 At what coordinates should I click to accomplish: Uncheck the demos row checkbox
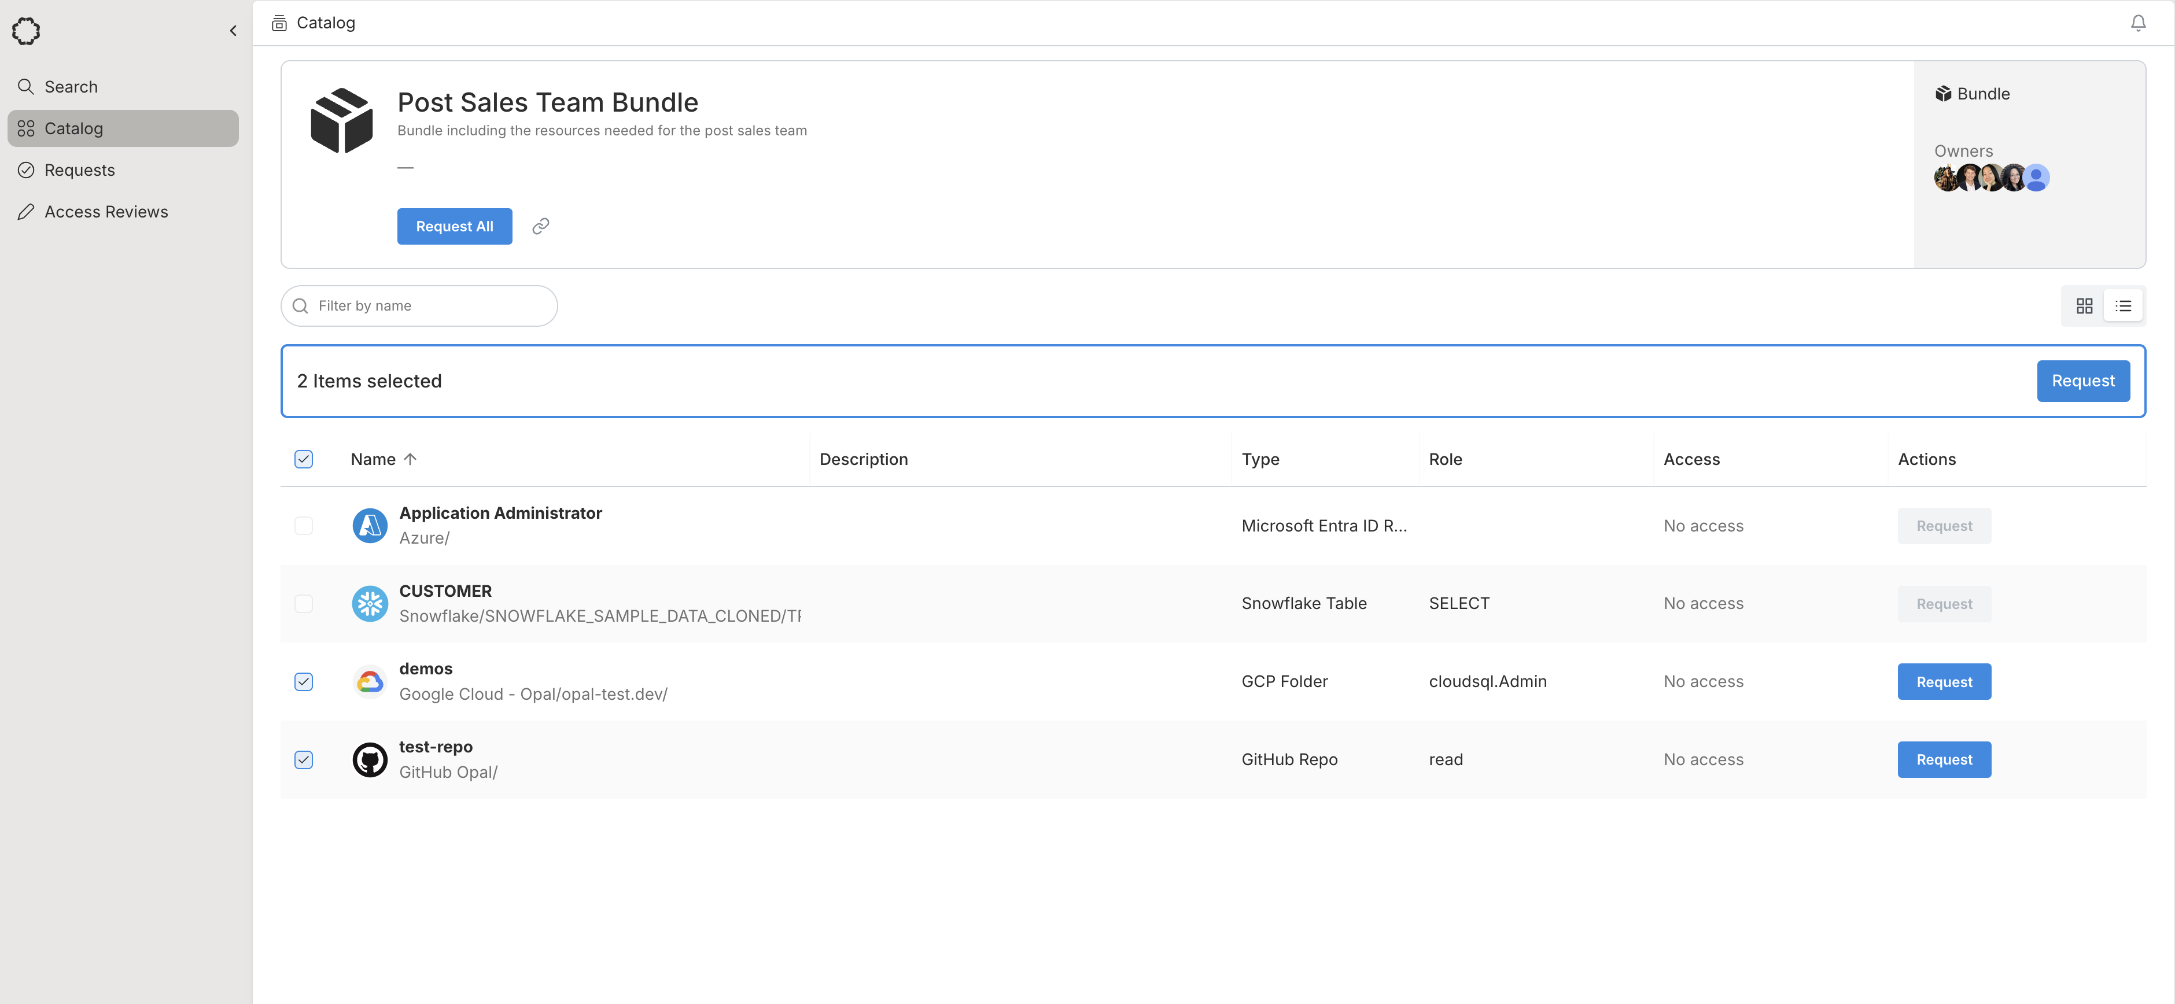tap(304, 681)
